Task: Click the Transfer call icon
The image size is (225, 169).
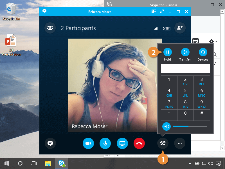Action: click(185, 52)
